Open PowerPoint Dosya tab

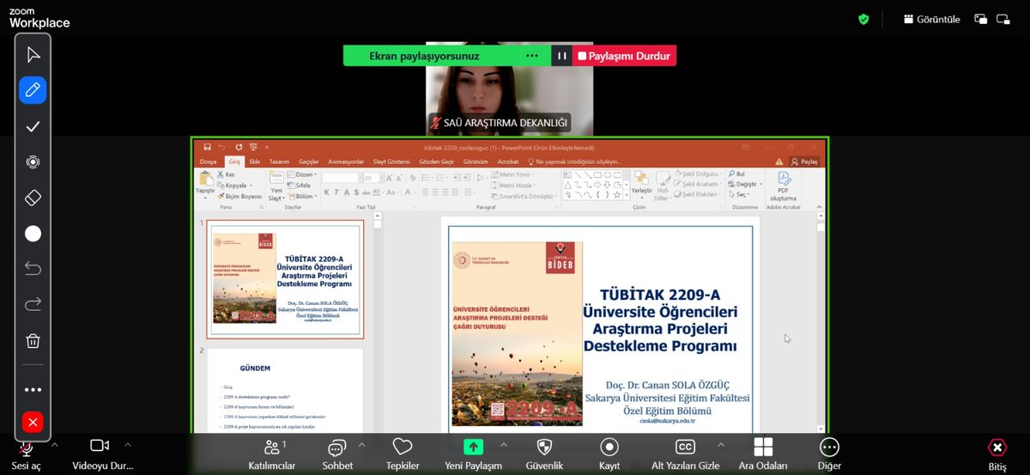pyautogui.click(x=209, y=161)
